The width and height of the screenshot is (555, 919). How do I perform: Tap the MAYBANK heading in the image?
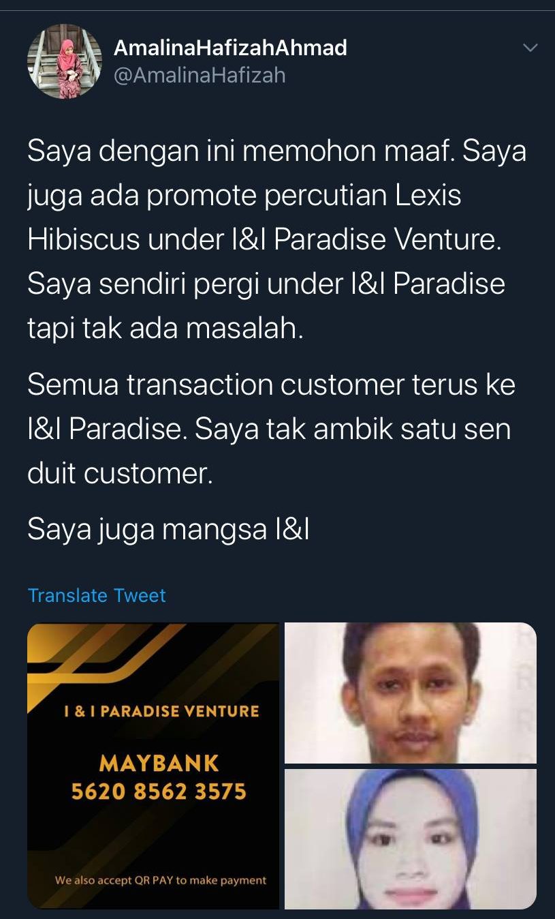(159, 763)
